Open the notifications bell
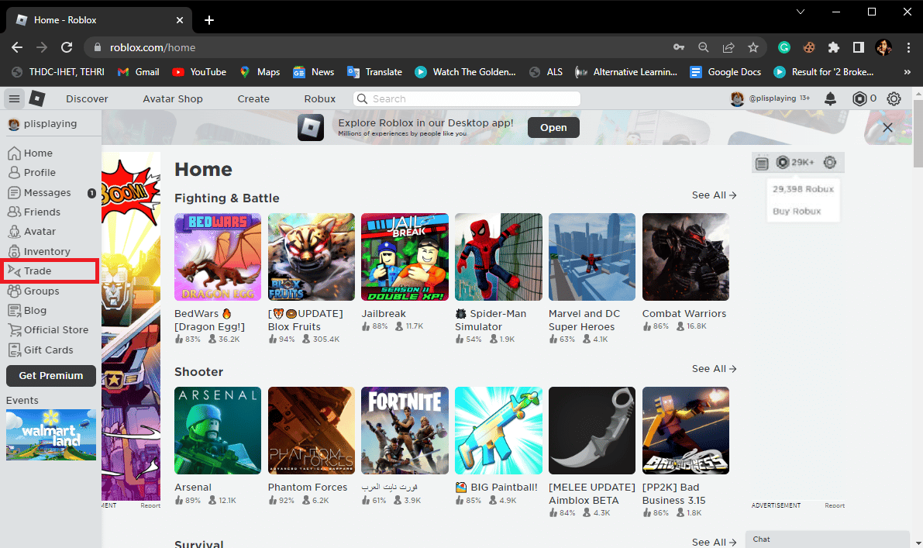The image size is (923, 548). point(830,99)
